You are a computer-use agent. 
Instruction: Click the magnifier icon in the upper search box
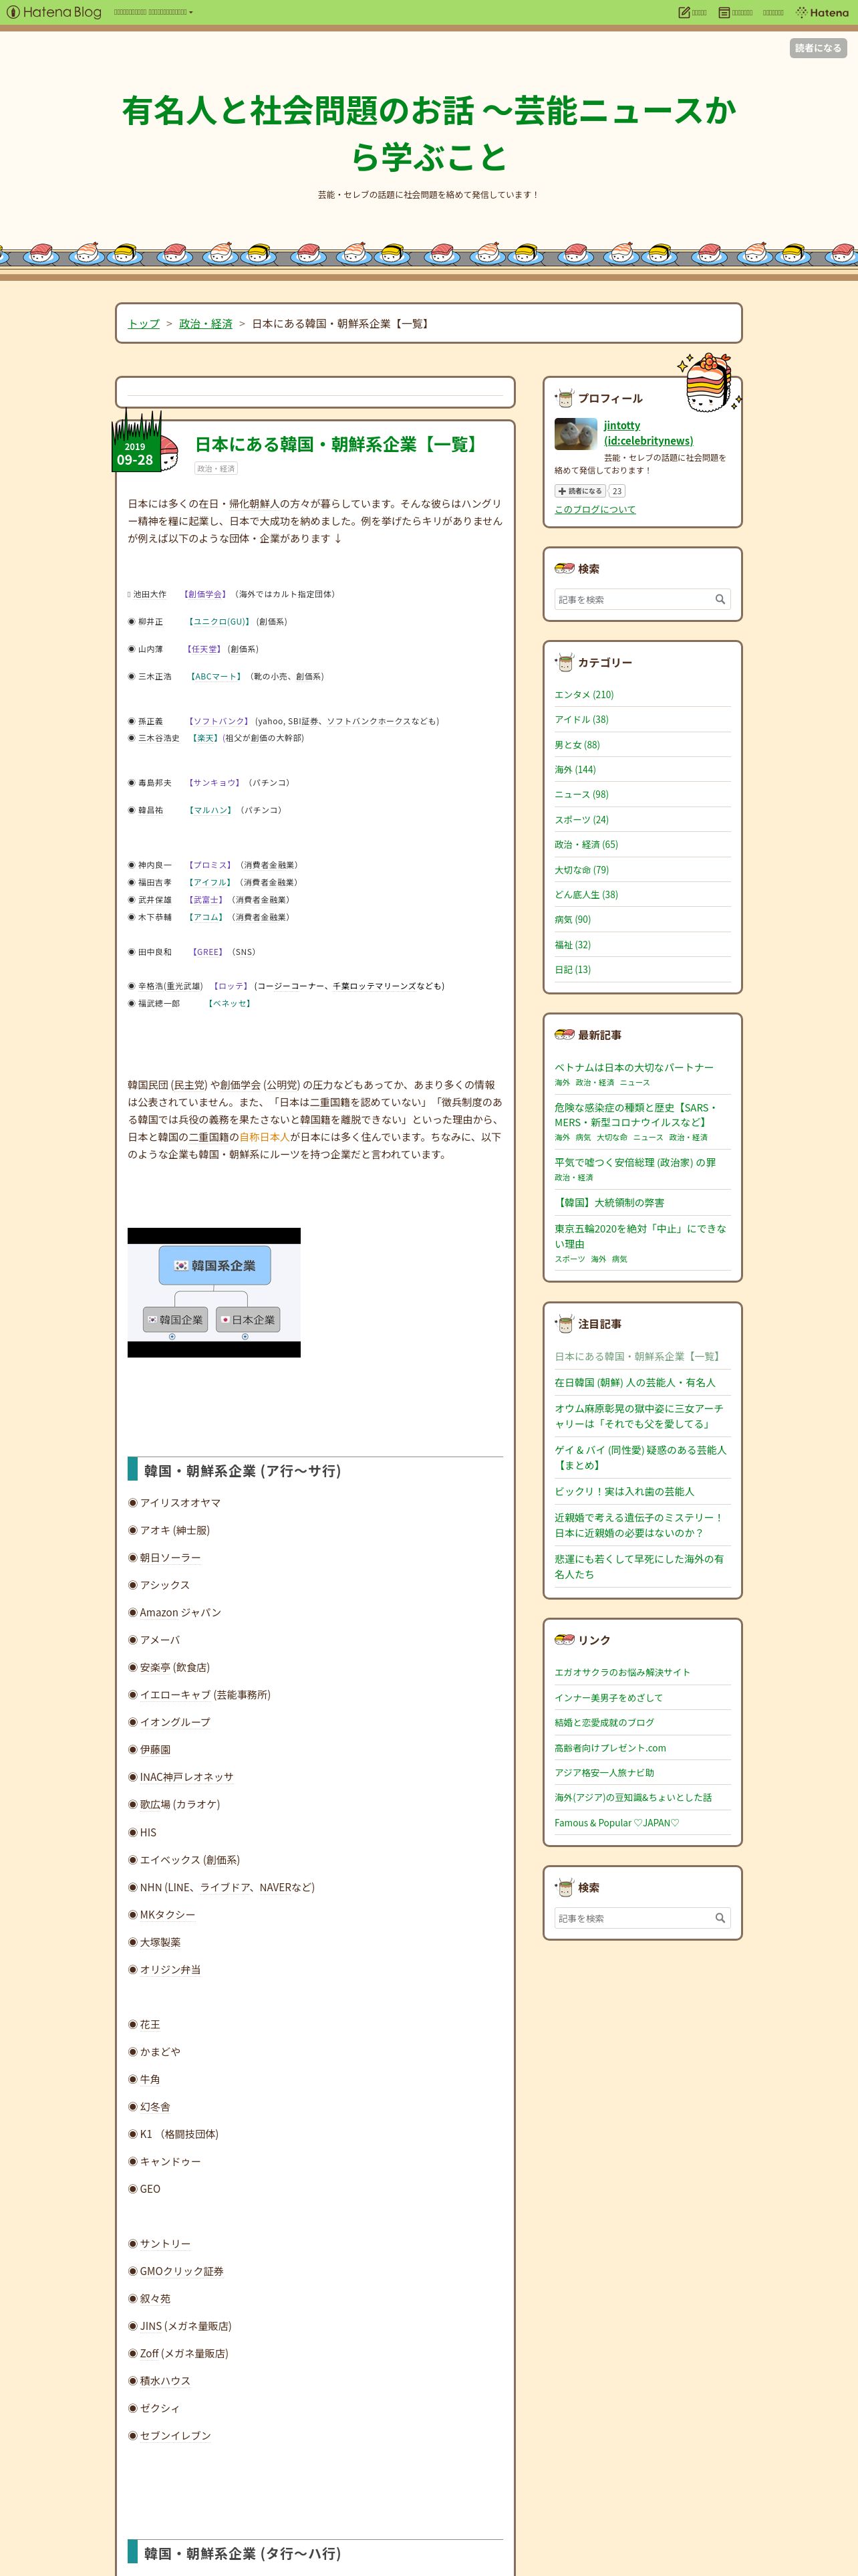[720, 599]
